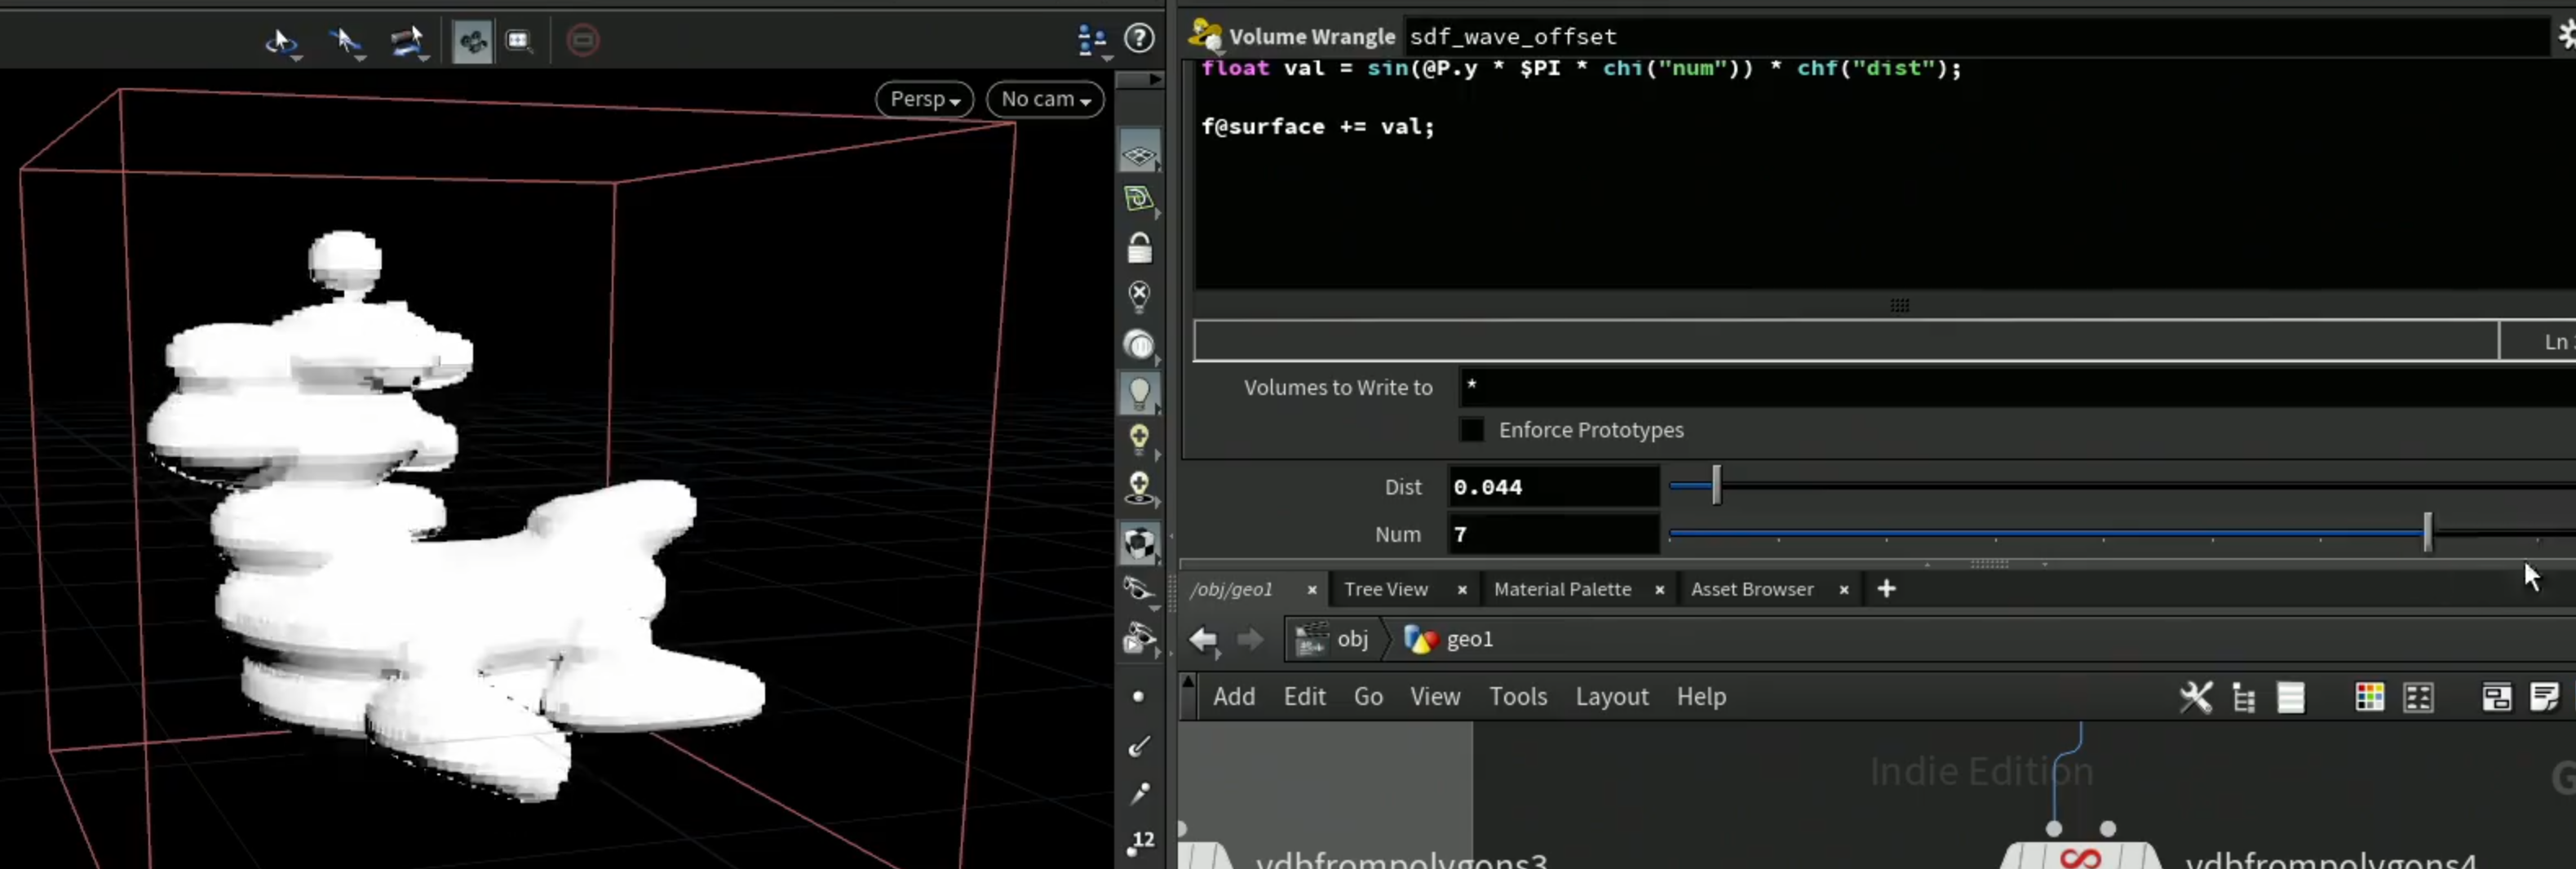The image size is (2576, 869).
Task: Toggle the headlight bulb display option
Action: (1139, 393)
